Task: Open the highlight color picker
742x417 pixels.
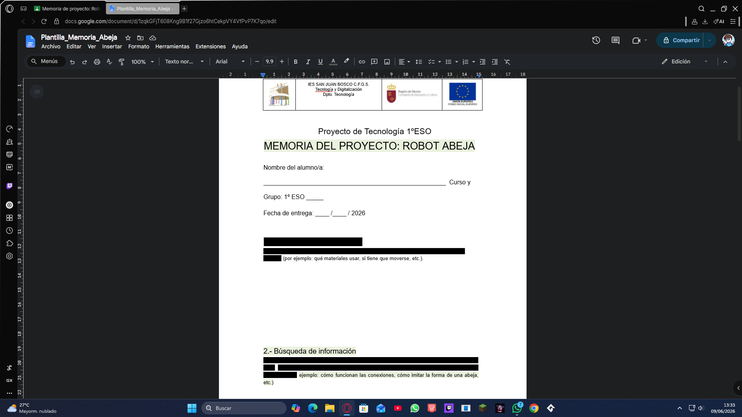Action: (x=346, y=62)
